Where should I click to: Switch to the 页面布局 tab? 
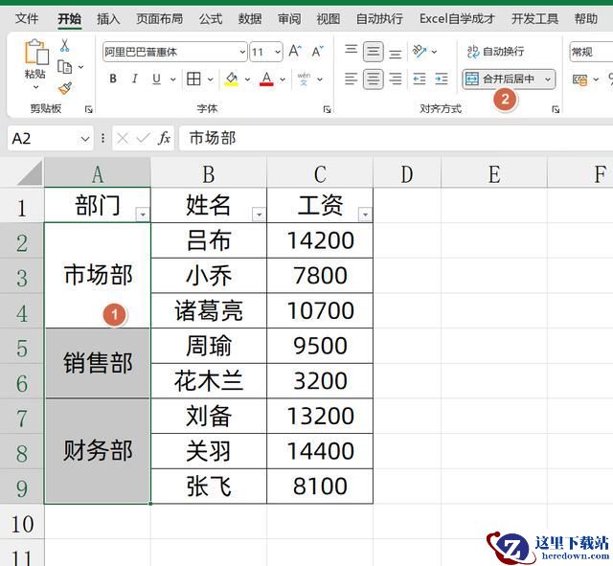[x=160, y=18]
